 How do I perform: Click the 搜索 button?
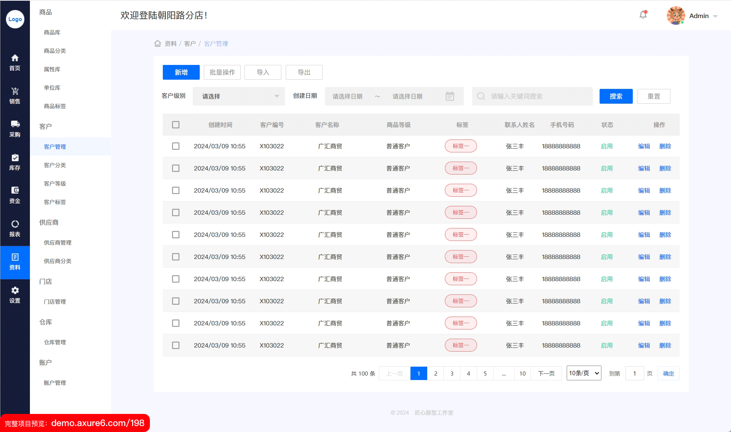[616, 96]
